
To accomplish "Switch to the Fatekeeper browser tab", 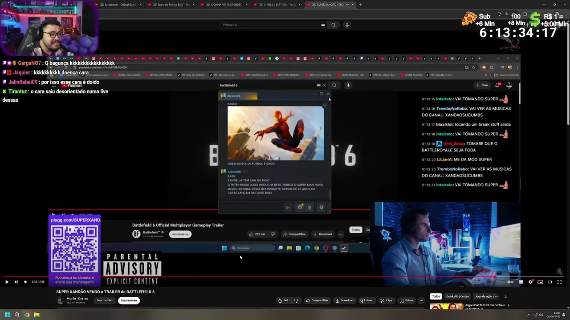I will 118,4.
